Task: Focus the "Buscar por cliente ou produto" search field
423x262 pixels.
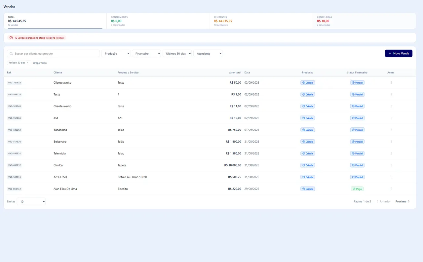Action: click(54, 53)
